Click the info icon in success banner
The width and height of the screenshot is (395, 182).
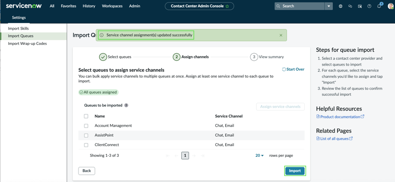coord(102,35)
